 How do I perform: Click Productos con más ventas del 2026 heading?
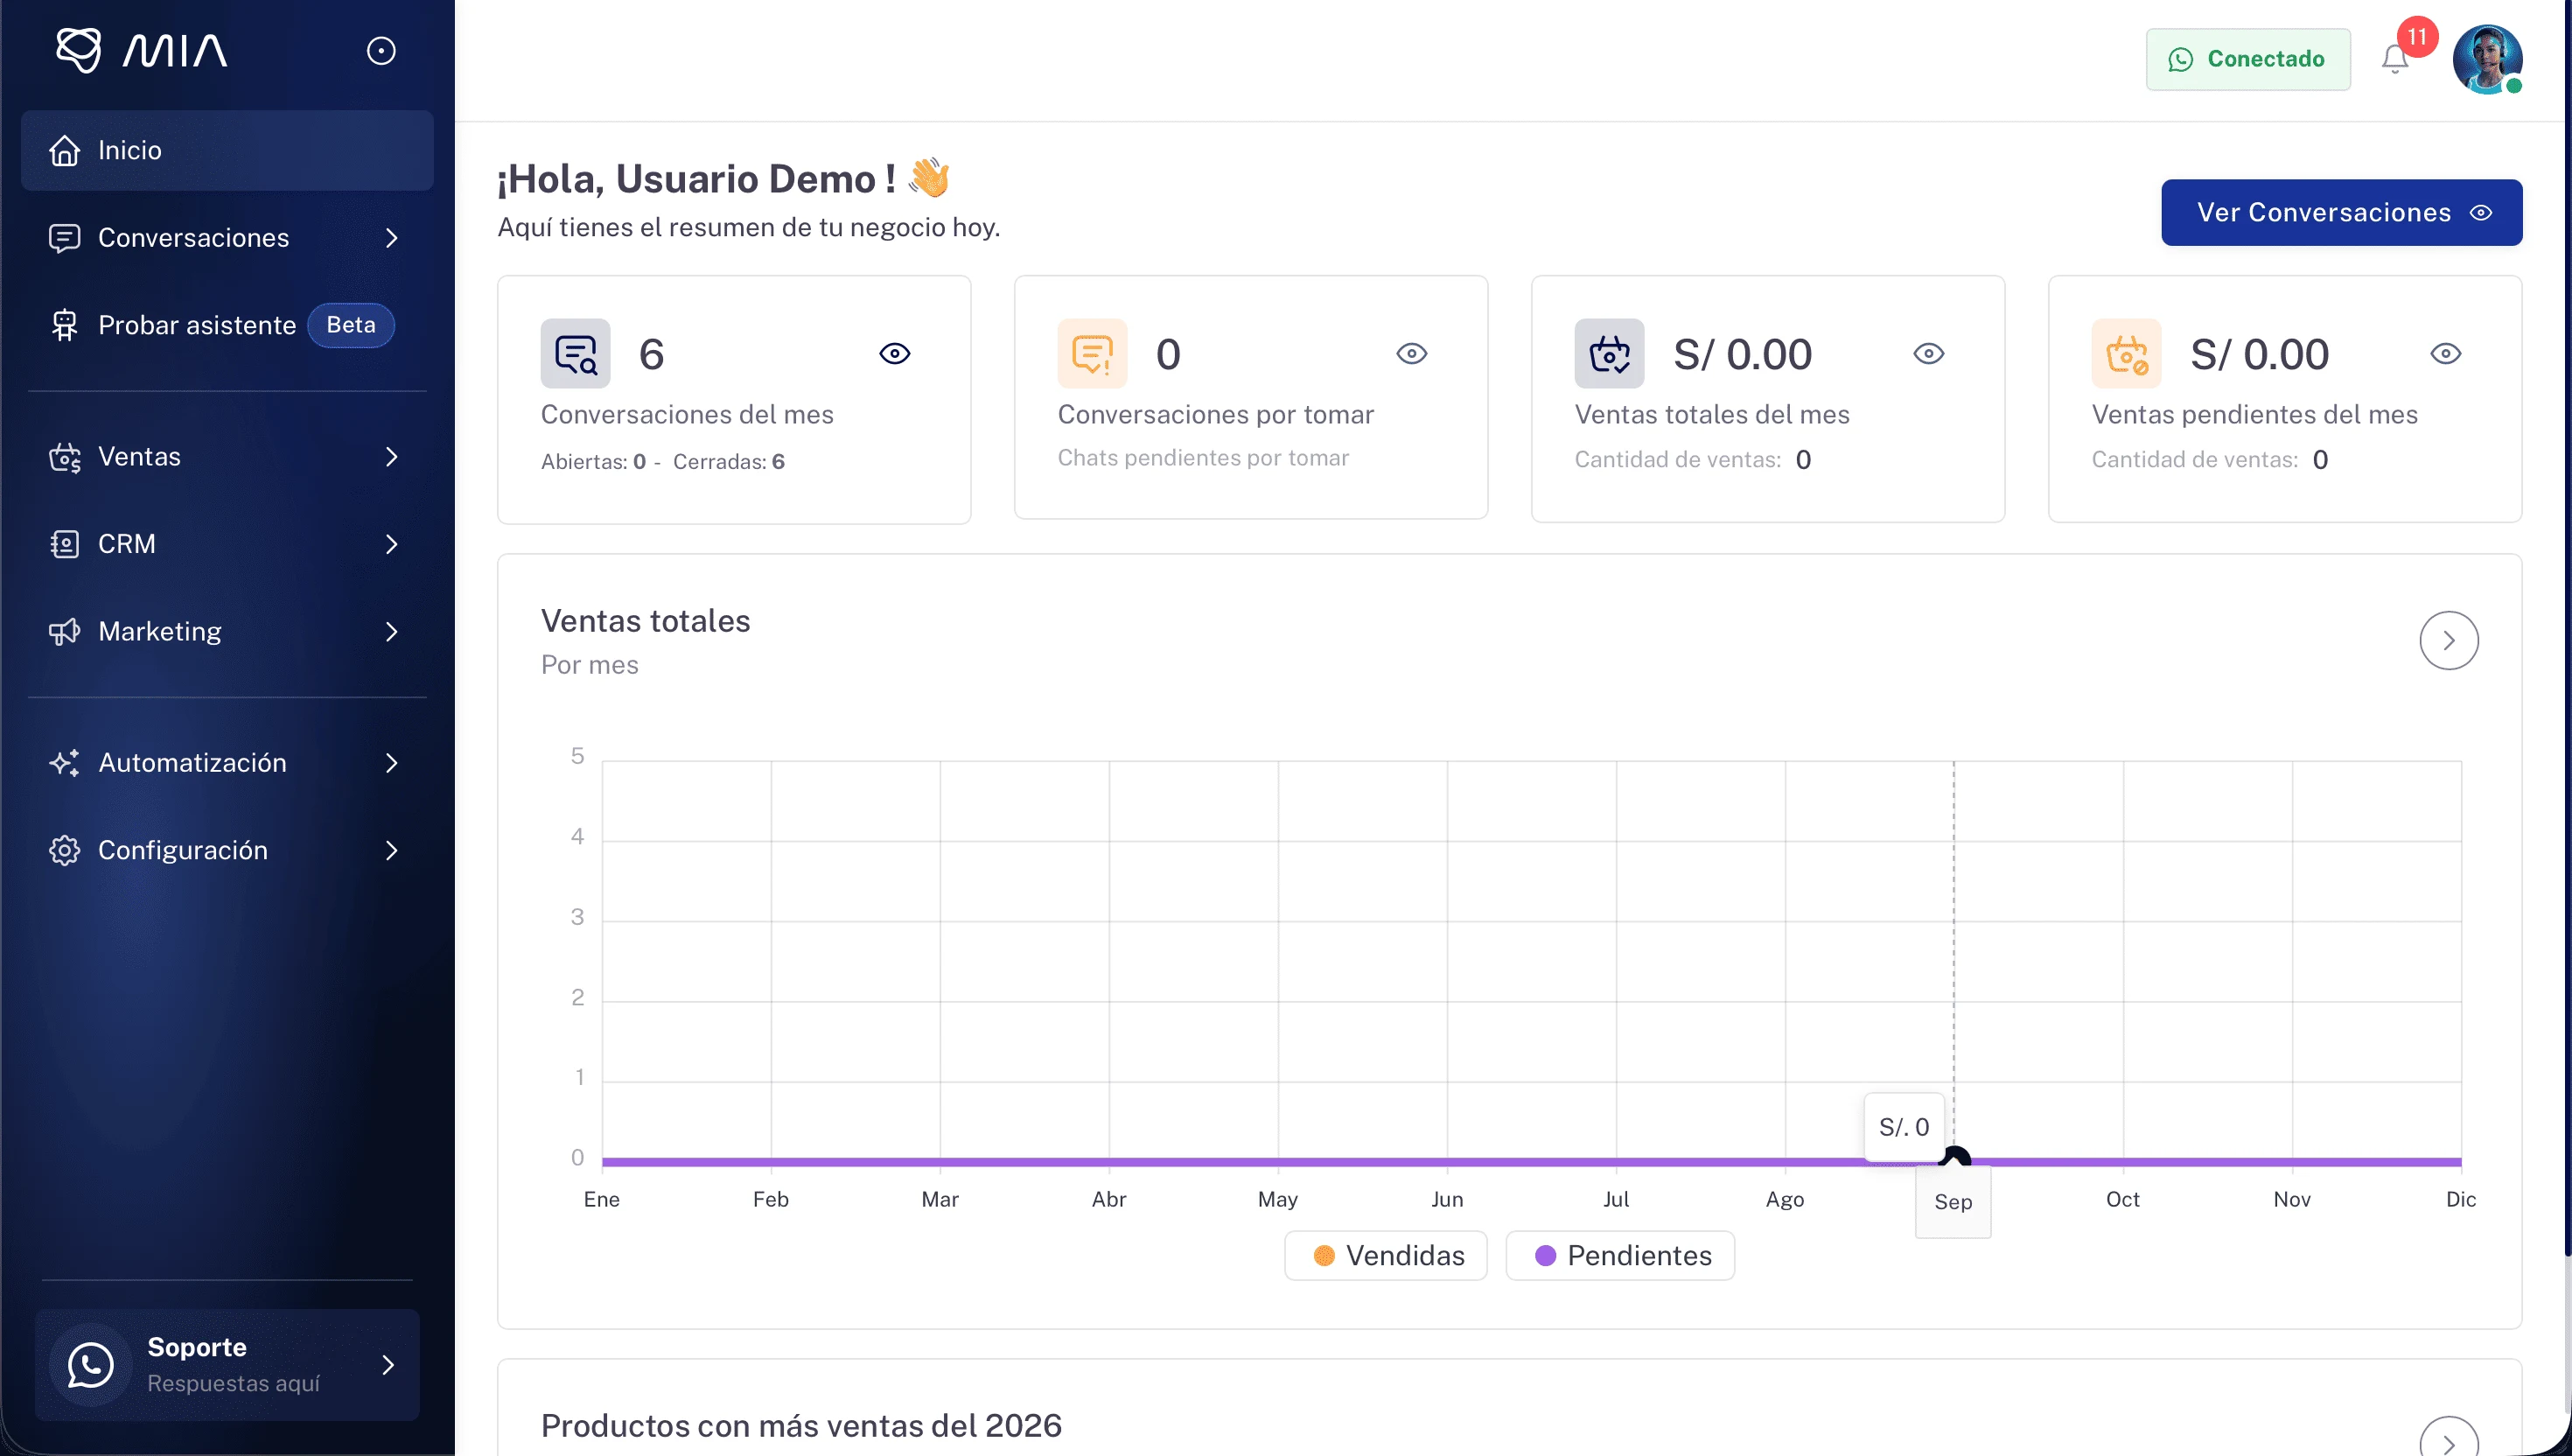click(x=801, y=1425)
